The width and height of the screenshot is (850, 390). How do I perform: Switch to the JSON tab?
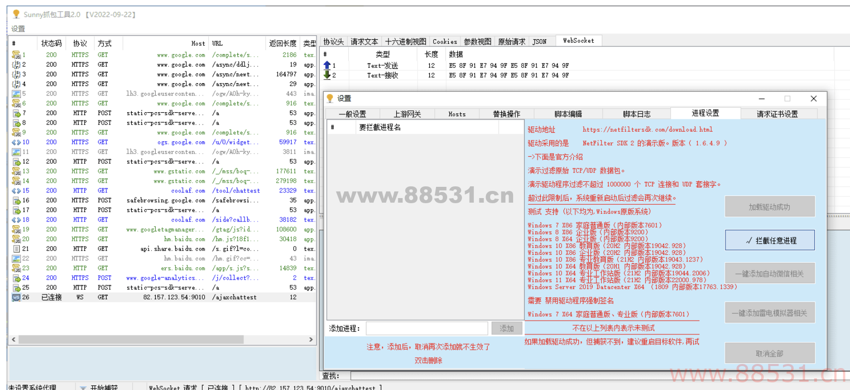click(x=540, y=41)
